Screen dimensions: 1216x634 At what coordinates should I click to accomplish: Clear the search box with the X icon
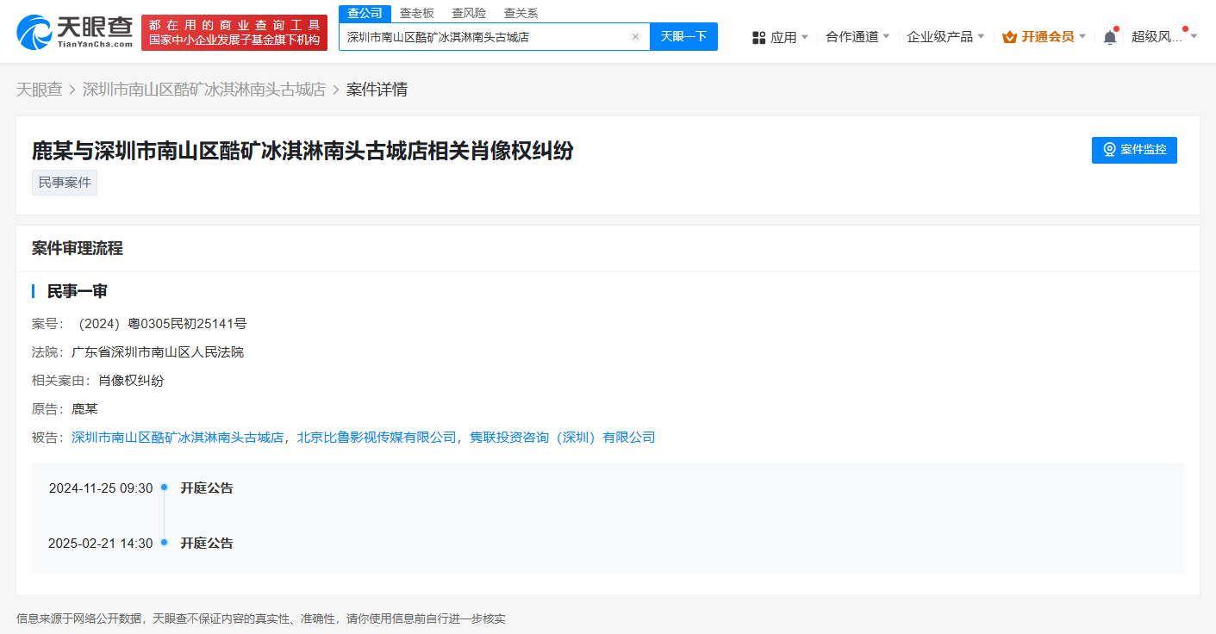[635, 37]
